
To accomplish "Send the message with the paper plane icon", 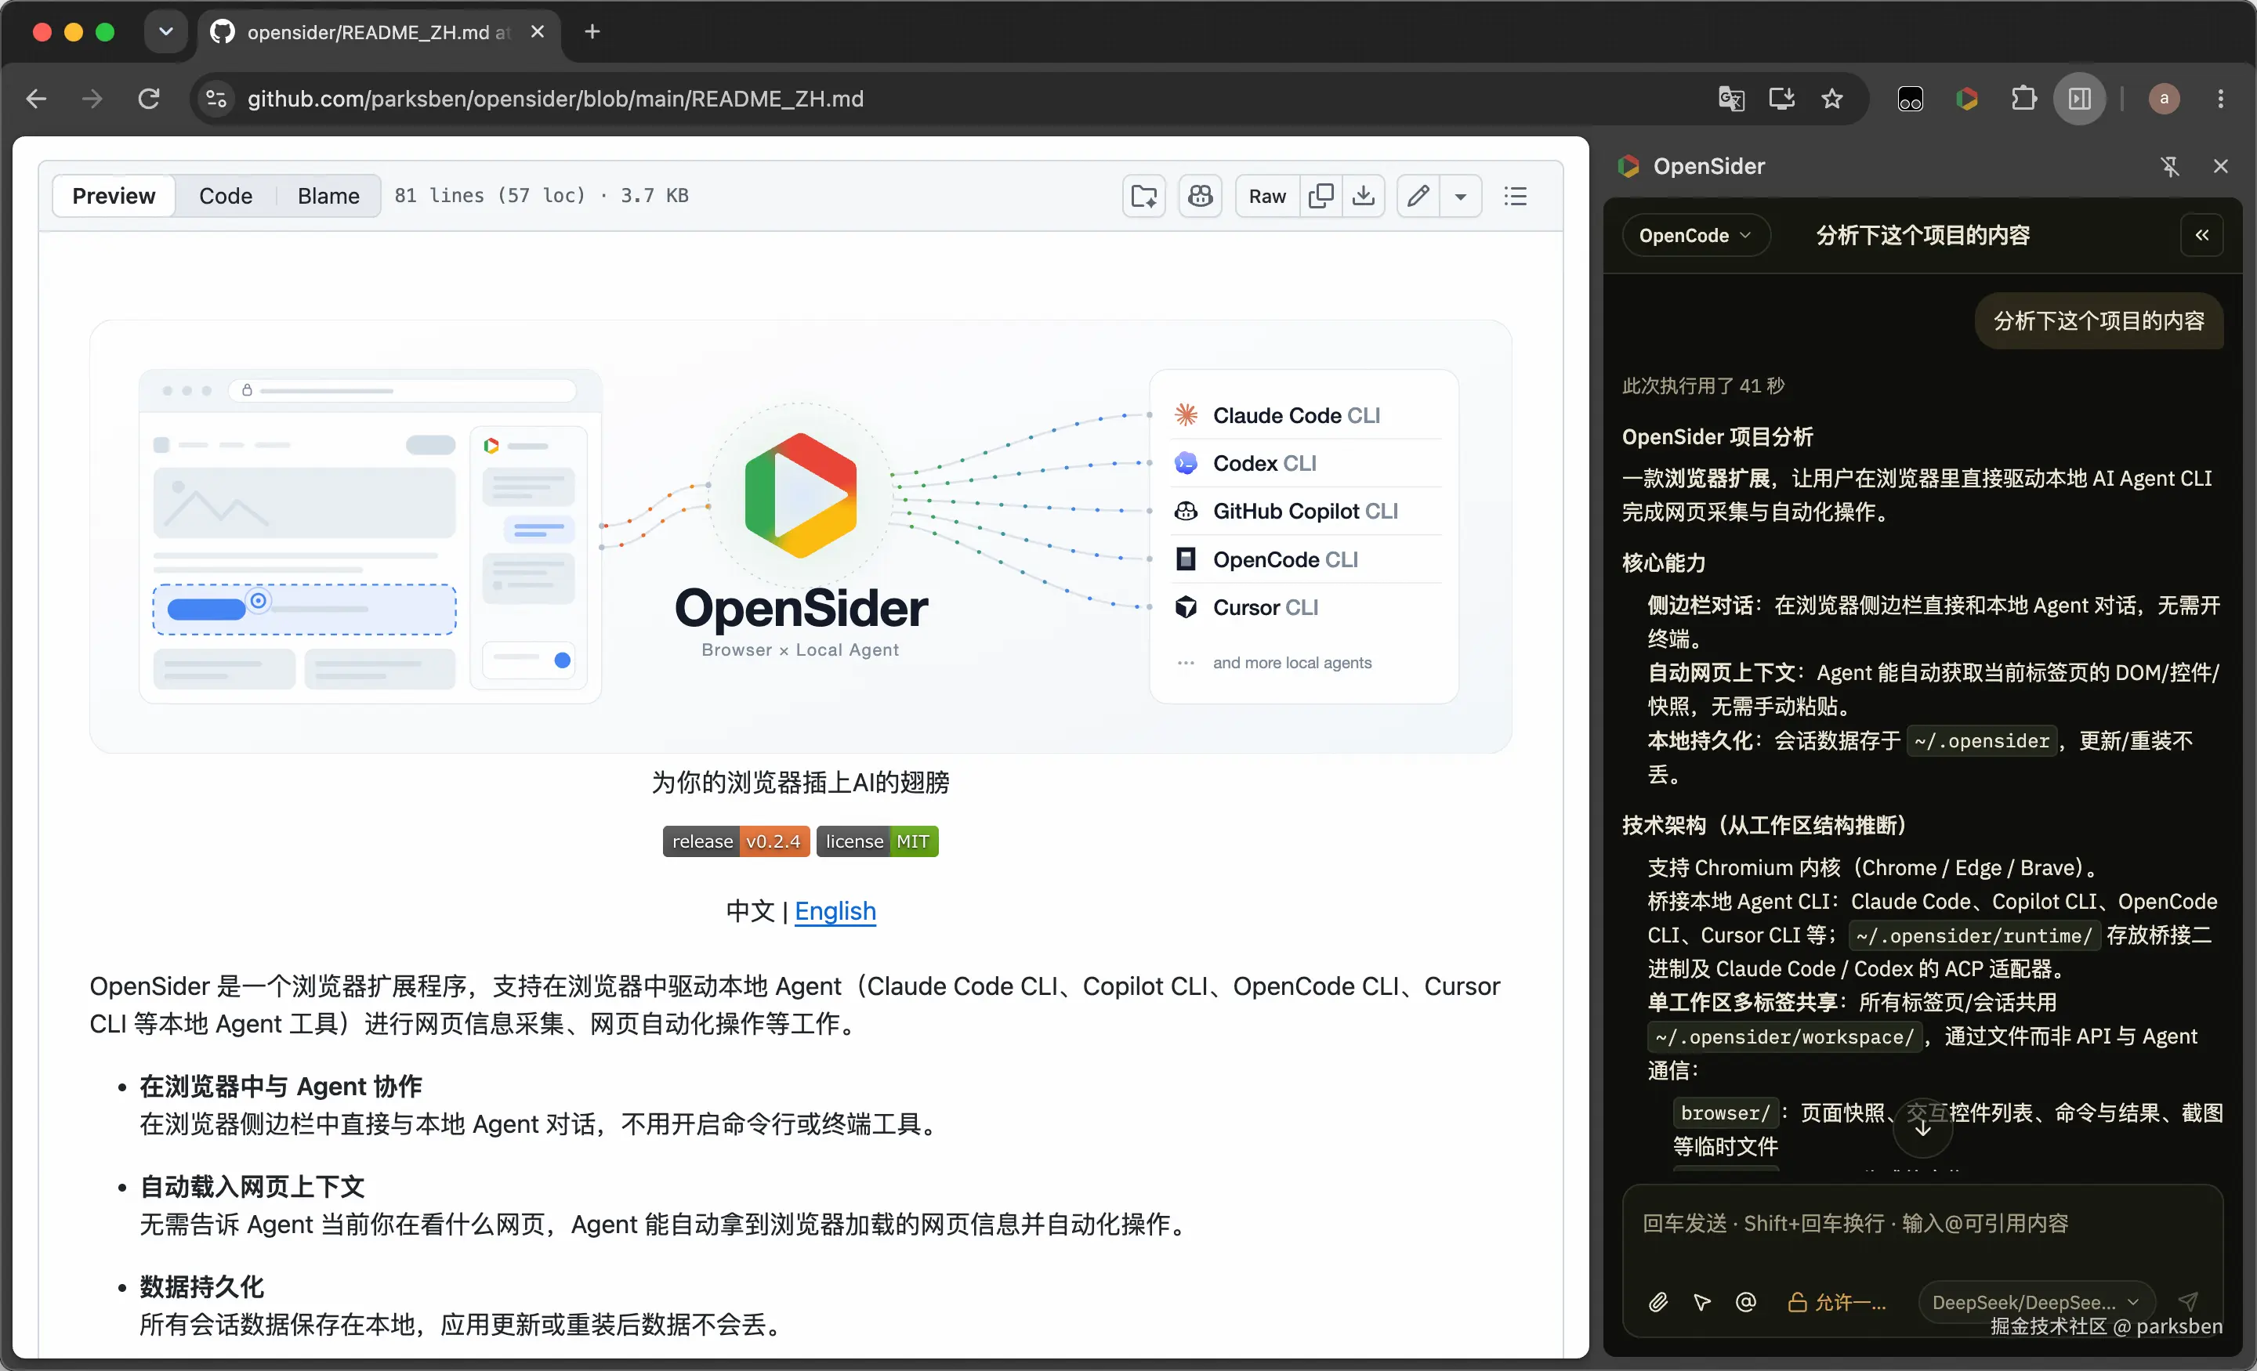I will [2188, 1301].
